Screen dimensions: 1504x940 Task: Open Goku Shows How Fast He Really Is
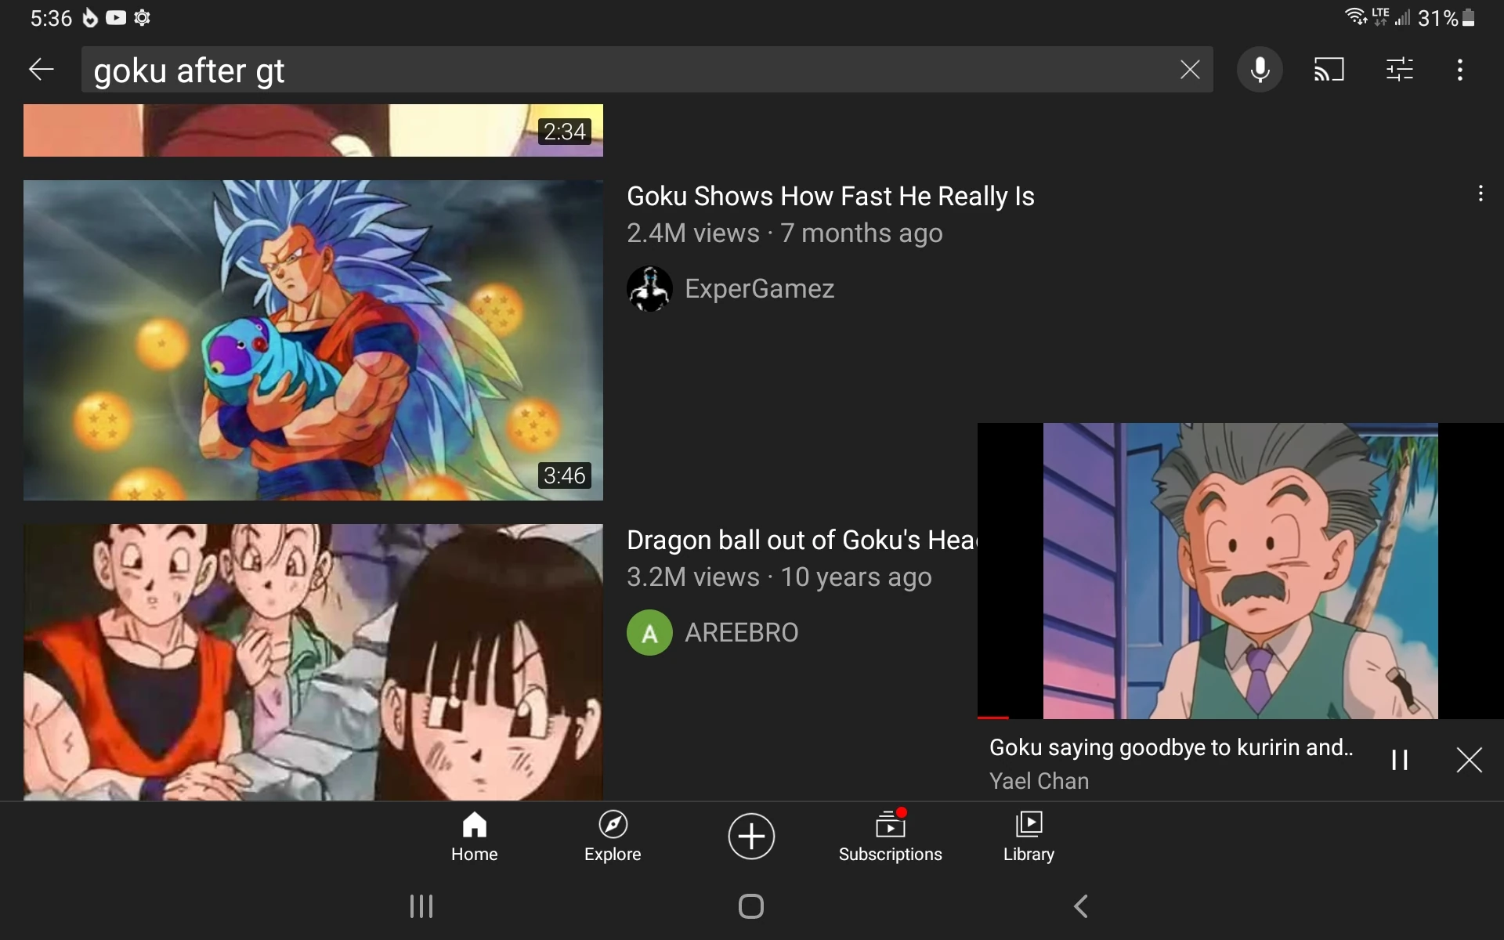point(830,197)
